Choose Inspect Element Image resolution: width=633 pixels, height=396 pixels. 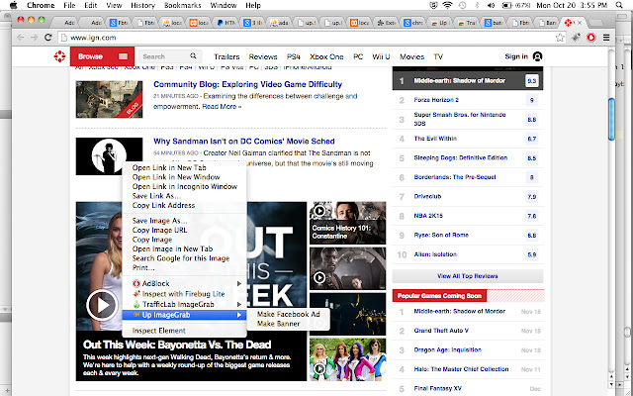coord(158,331)
